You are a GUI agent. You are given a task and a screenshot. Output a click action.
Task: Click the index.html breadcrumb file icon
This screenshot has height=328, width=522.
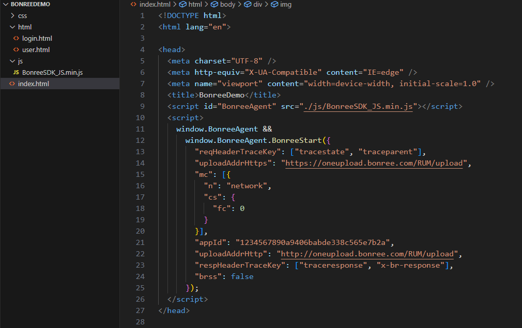(134, 4)
